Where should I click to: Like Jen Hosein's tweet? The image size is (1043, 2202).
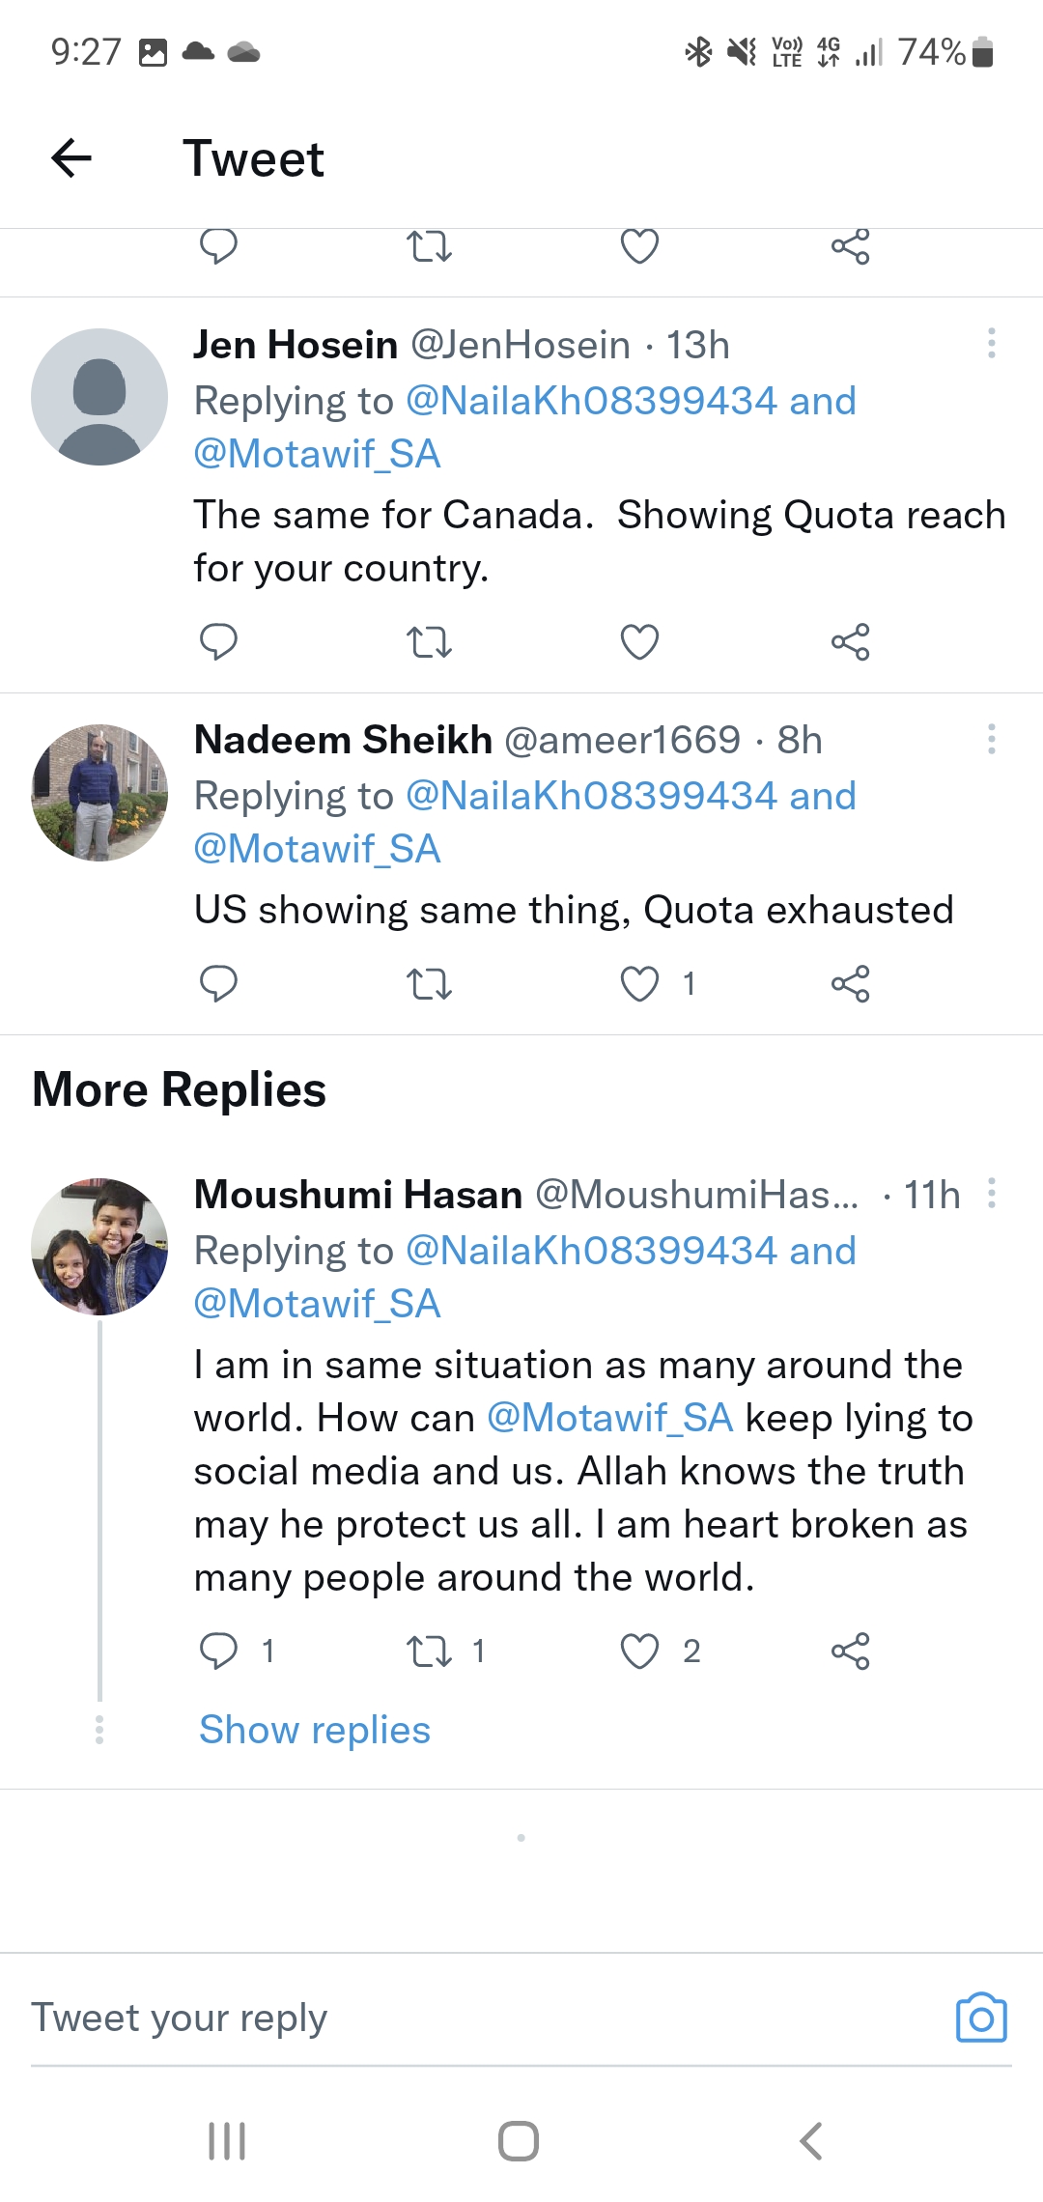click(639, 641)
